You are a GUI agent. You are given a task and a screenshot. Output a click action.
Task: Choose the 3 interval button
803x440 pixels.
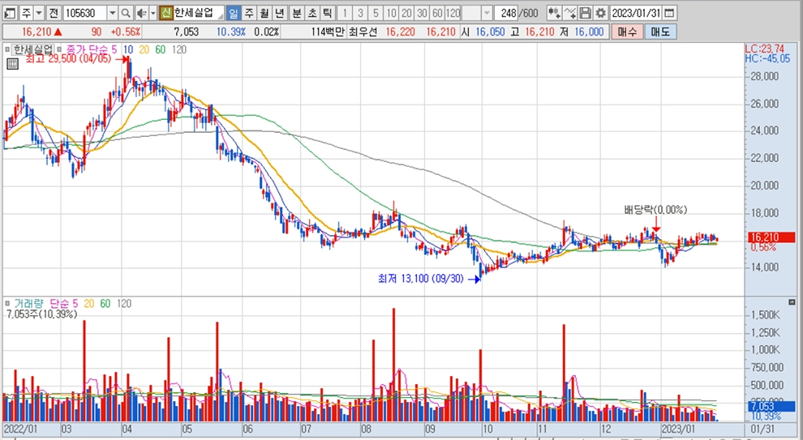coord(360,13)
